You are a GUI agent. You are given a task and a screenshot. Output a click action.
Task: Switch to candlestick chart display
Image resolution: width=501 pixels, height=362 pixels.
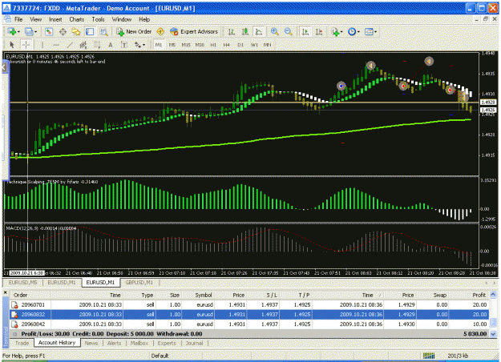(245, 31)
